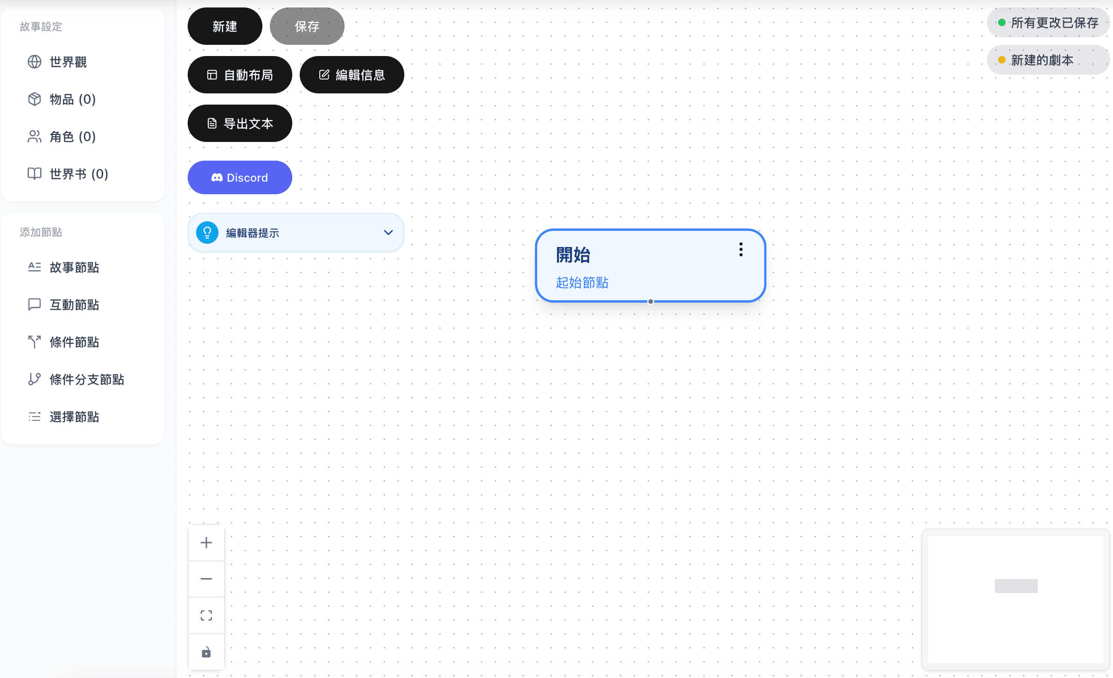Run 自動布局 auto layout
1113x678 pixels.
(240, 74)
